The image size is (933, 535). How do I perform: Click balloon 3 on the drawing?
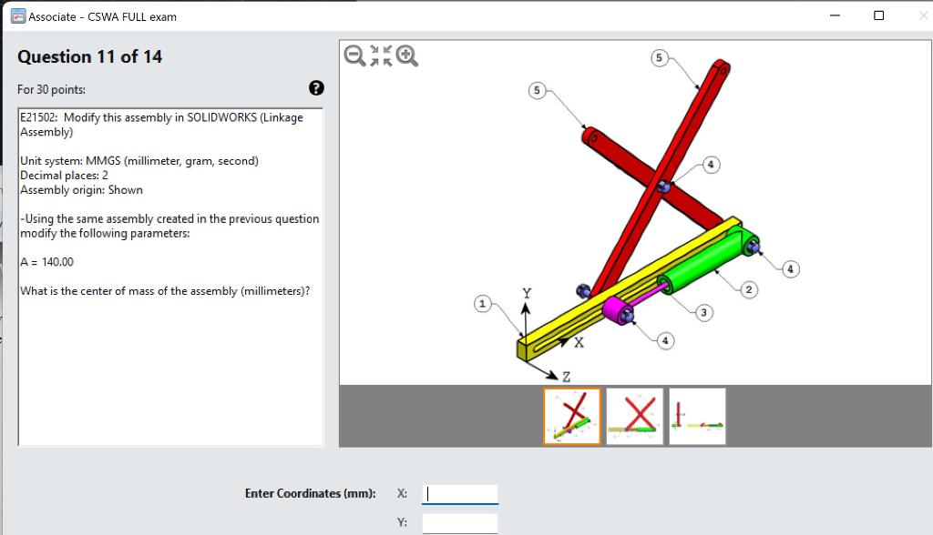coord(704,312)
